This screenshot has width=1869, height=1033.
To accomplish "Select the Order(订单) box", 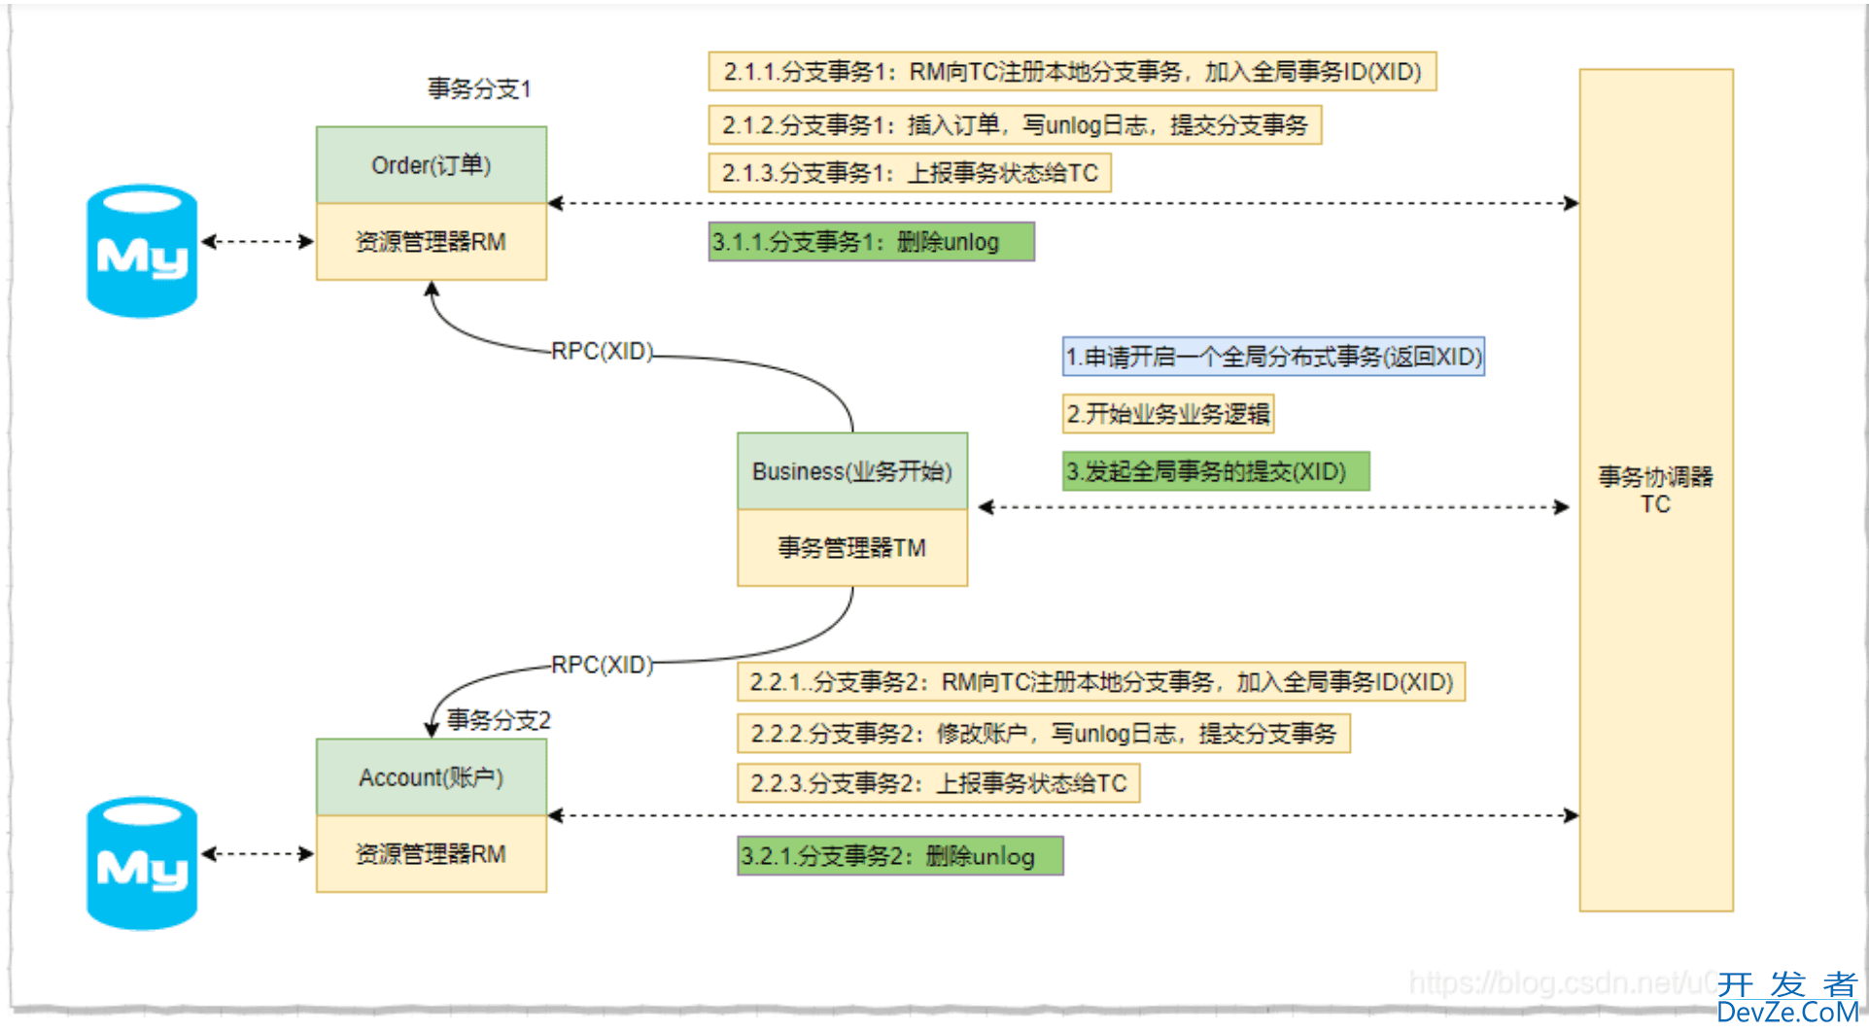I will tap(432, 165).
